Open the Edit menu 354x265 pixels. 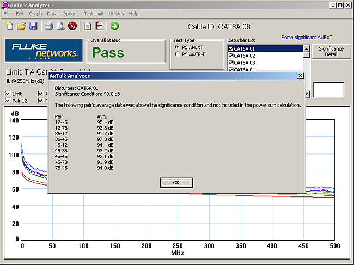click(x=20, y=14)
